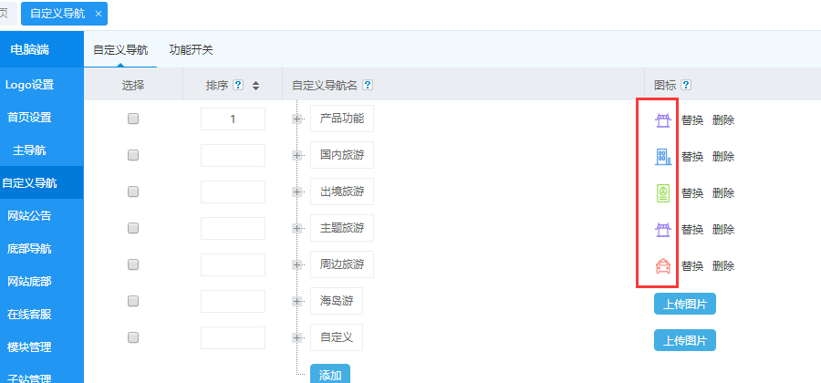Expand the 产品功能 tree node
The image size is (821, 383).
click(x=297, y=119)
